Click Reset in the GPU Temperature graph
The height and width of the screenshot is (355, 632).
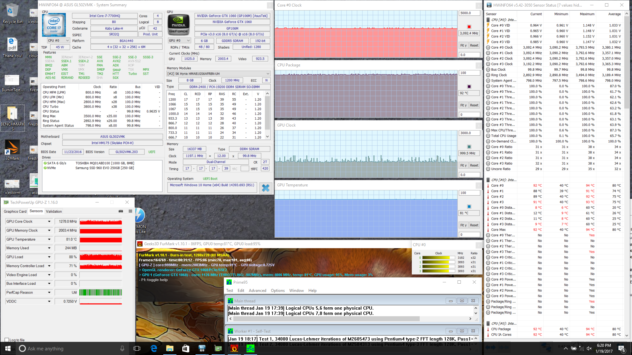click(x=474, y=225)
